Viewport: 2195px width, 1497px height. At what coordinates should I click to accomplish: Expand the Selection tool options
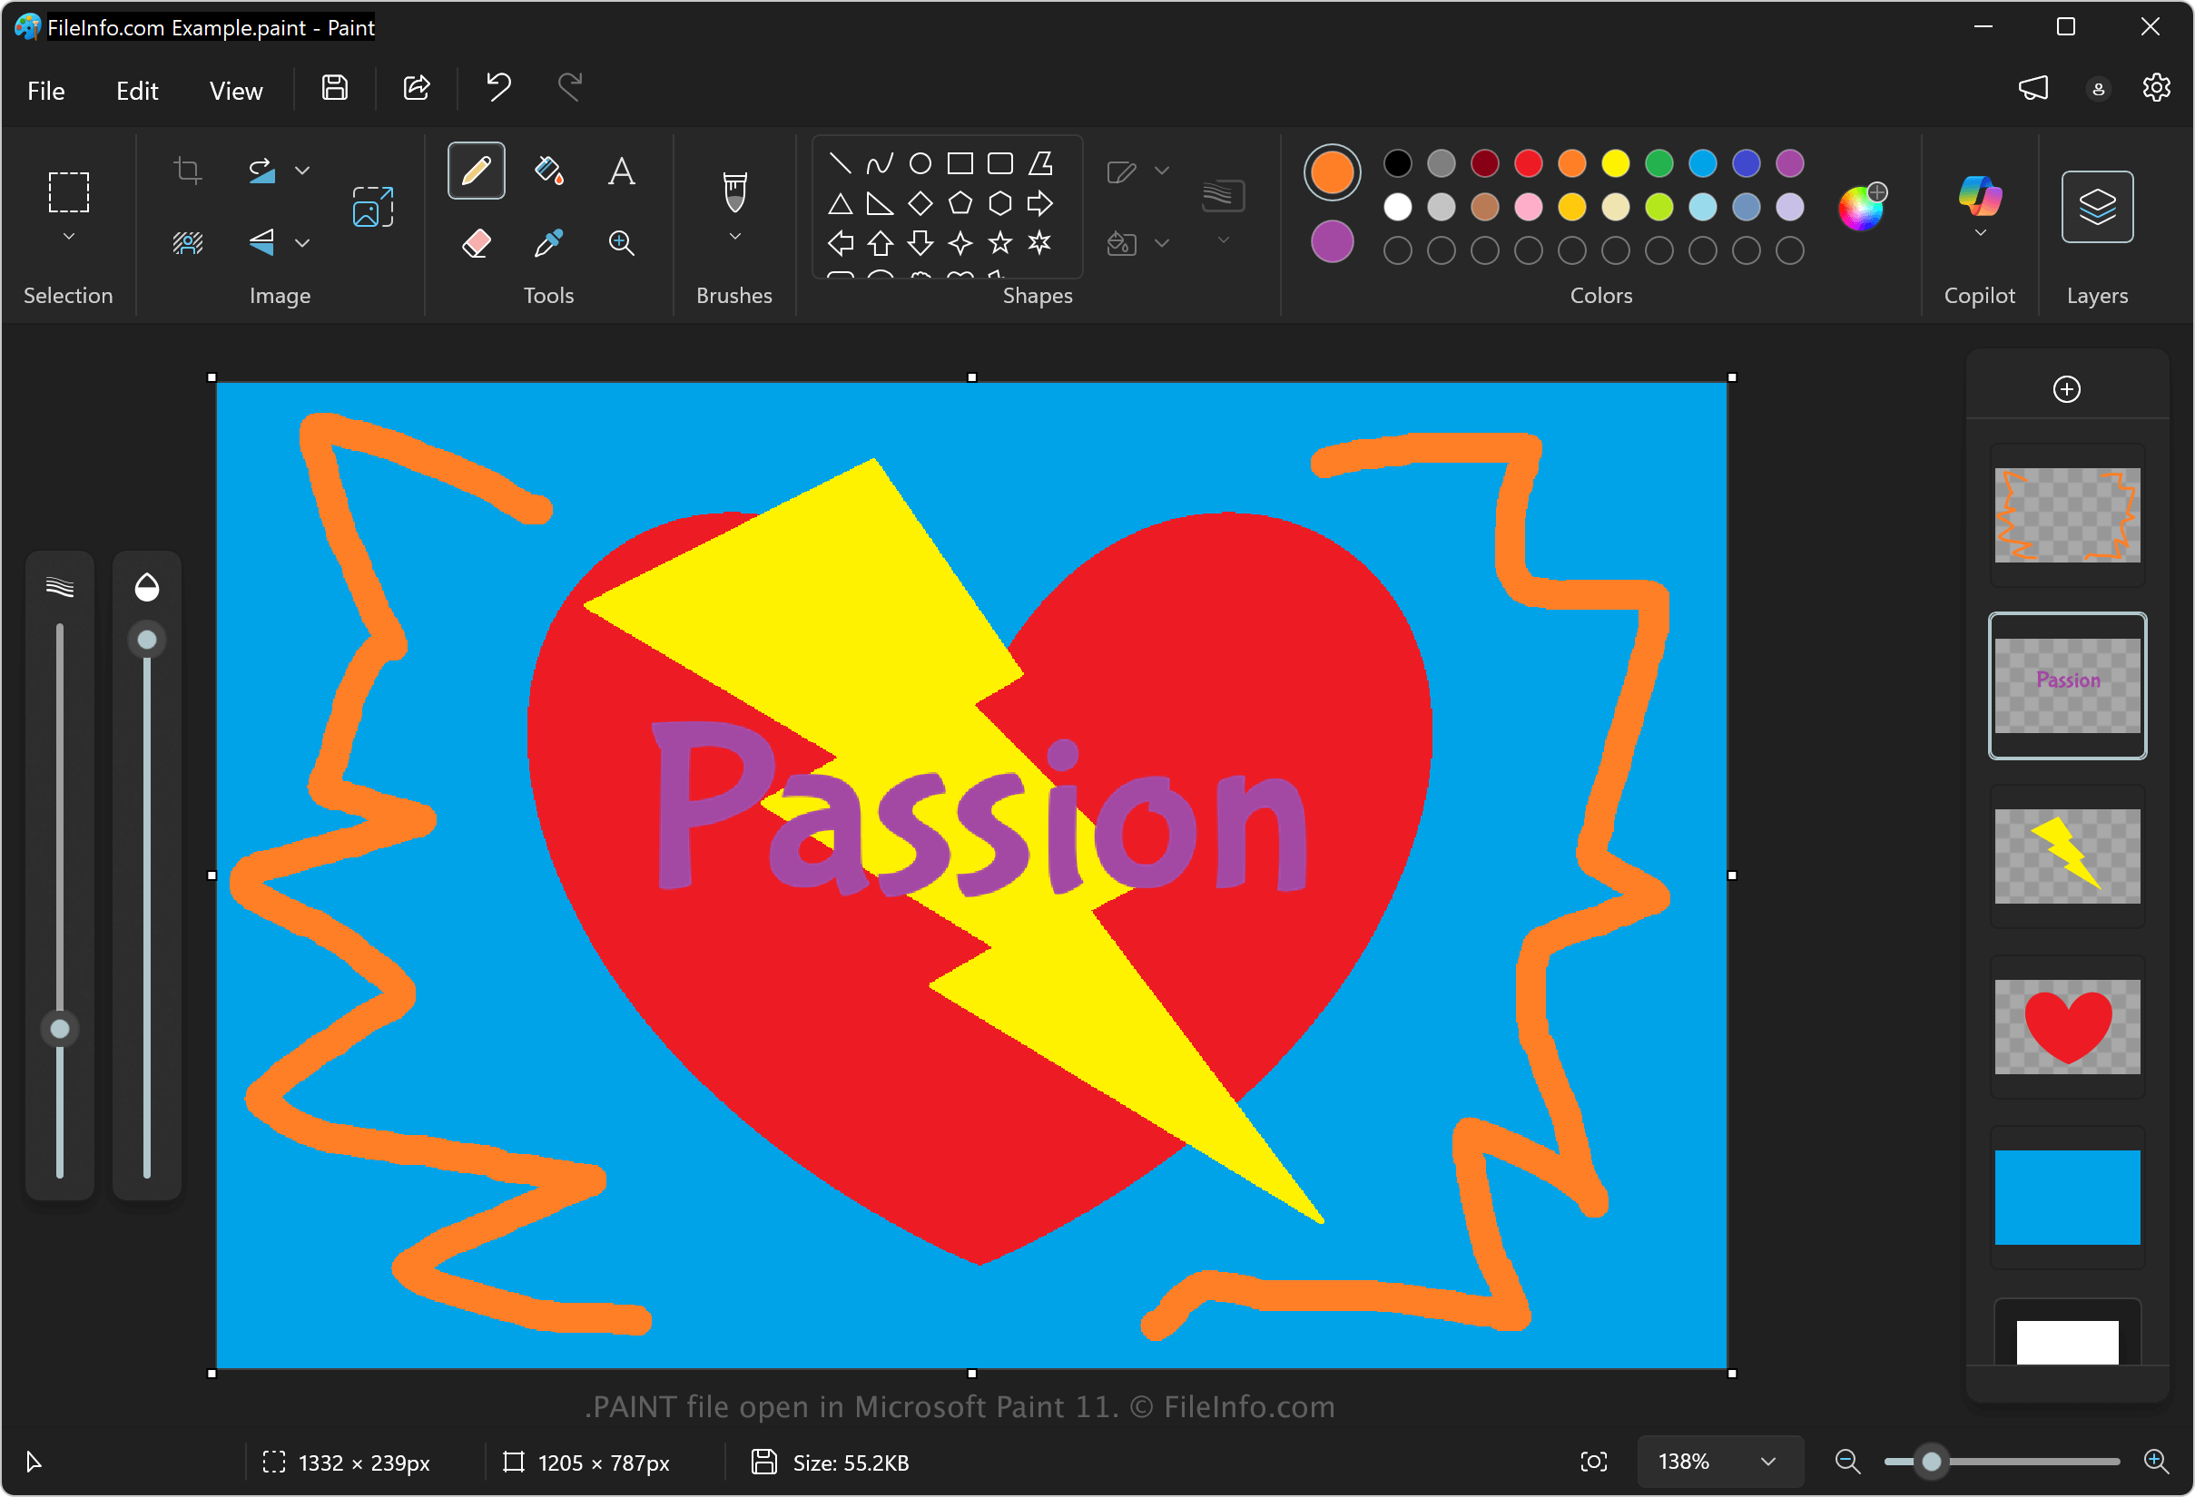[x=69, y=237]
